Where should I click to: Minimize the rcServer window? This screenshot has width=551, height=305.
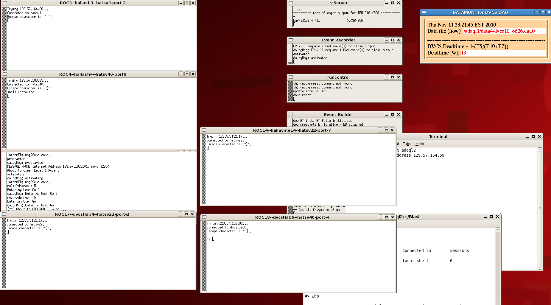387,3
